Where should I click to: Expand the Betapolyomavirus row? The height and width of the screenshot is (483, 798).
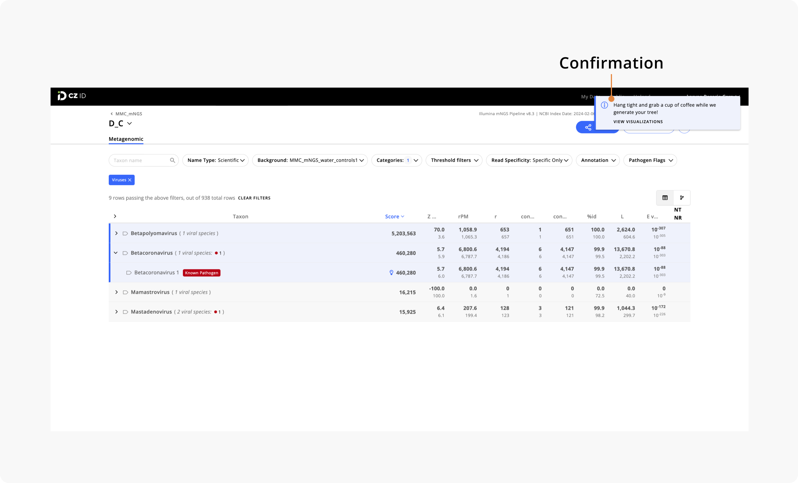tap(116, 233)
